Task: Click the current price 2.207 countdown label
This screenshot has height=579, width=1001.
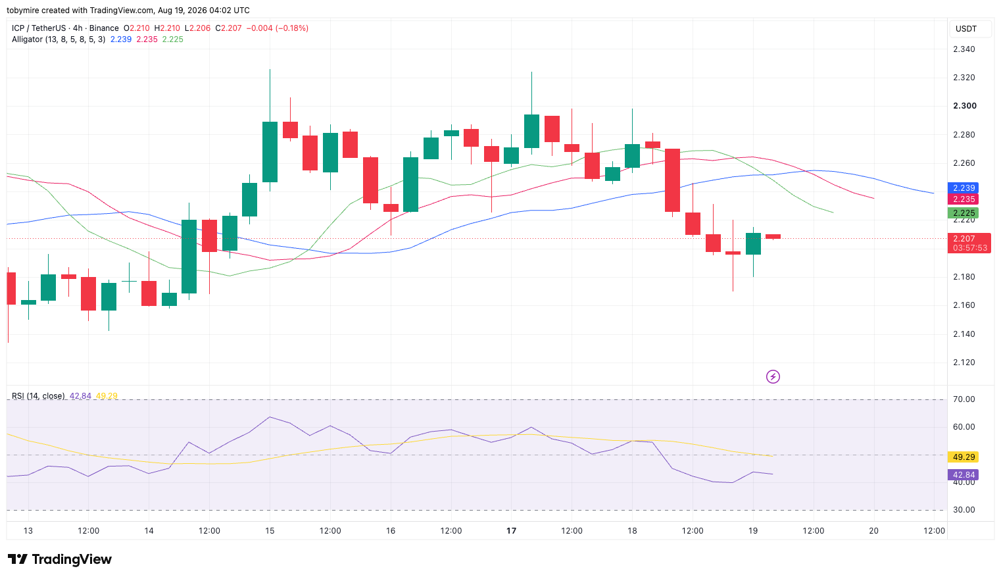Action: [969, 243]
